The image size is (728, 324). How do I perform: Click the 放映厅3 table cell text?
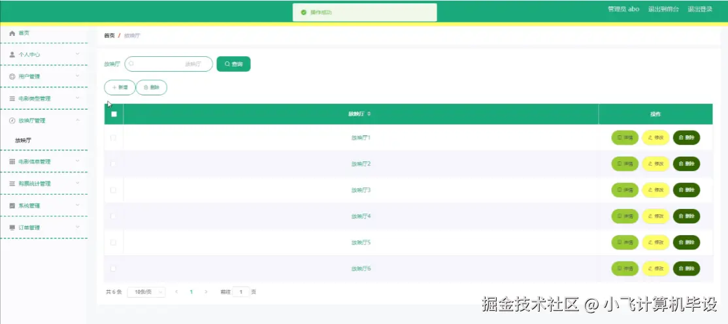(361, 190)
